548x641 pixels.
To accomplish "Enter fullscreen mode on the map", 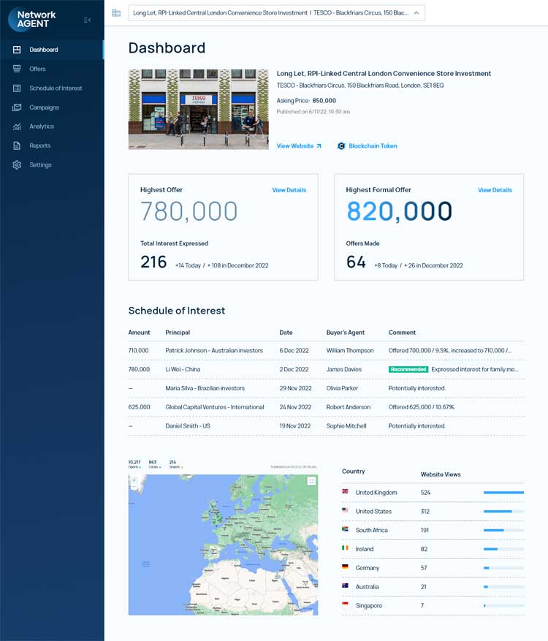I will (311, 481).
